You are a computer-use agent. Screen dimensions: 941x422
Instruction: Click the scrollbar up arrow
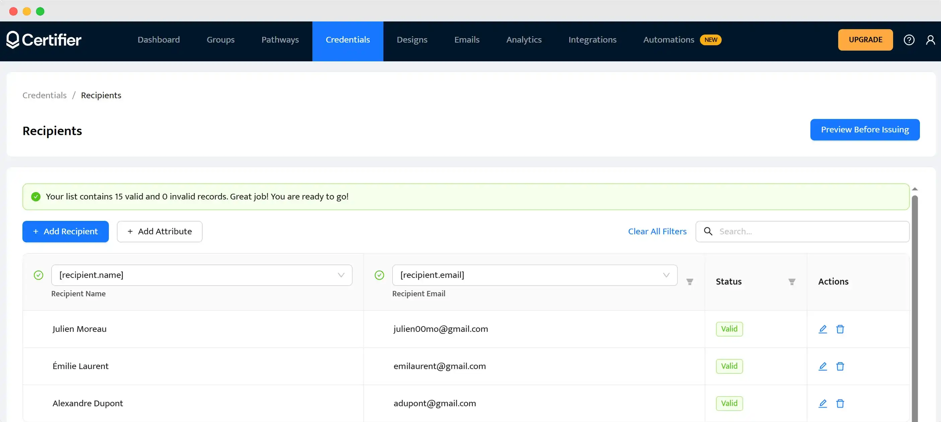click(x=915, y=189)
